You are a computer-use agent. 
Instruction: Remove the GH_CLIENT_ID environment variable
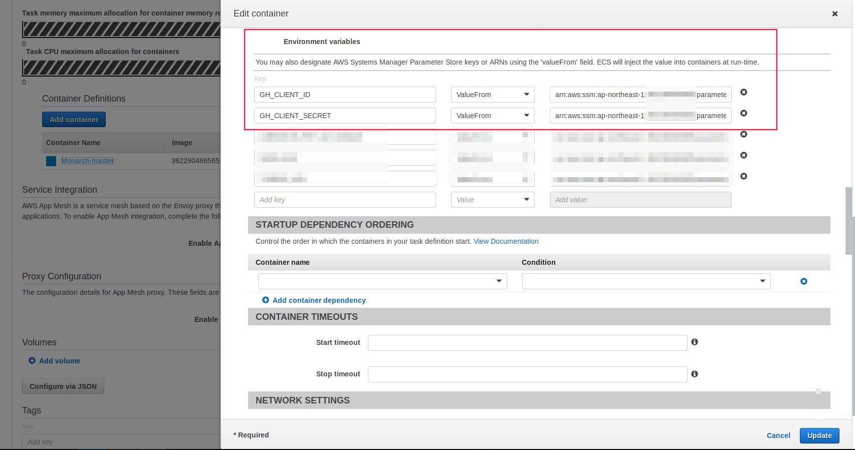[x=744, y=92]
